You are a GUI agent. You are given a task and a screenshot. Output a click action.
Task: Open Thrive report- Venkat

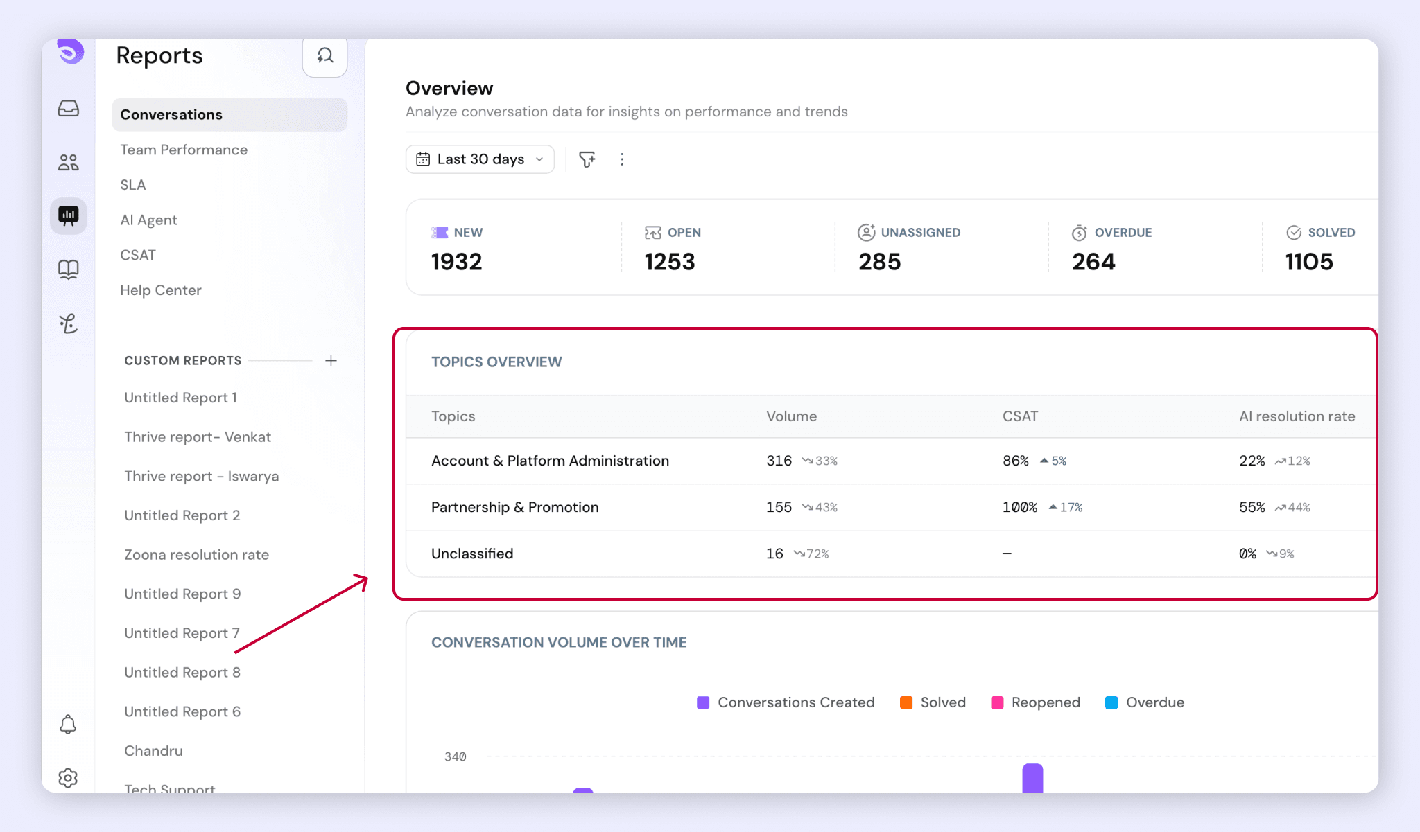[198, 437]
